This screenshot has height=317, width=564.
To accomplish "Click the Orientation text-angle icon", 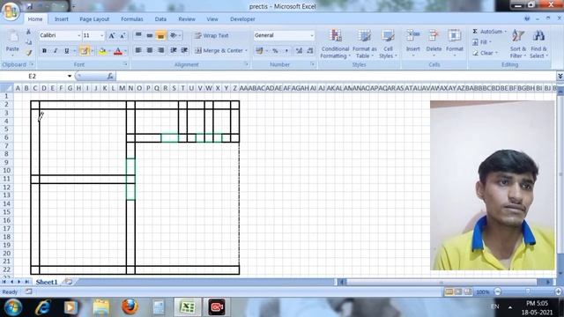I will pyautogui.click(x=174, y=35).
